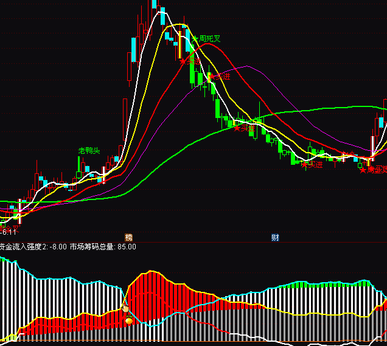Select the orange ball signal in indicator panel

click(x=129, y=320)
